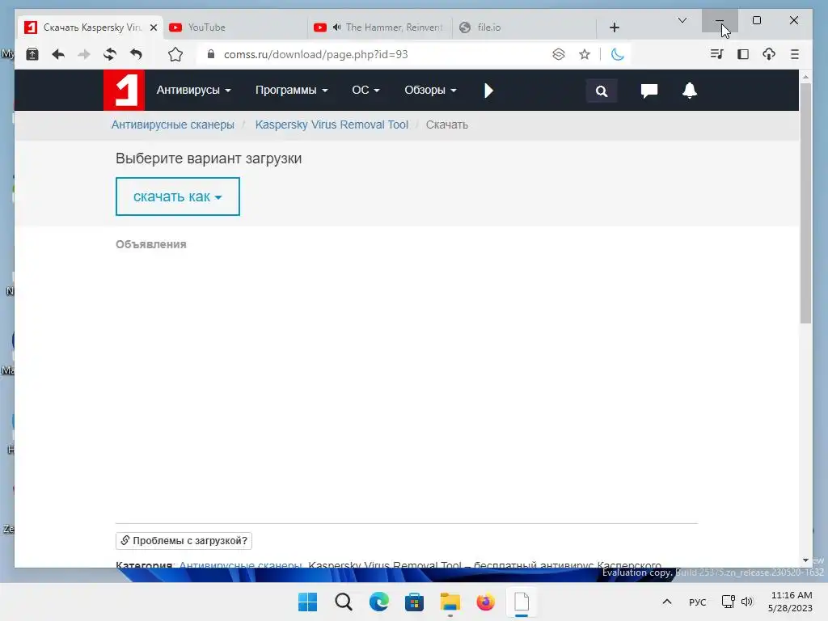Click the scrollbar up arrow
This screenshot has height=621, width=828.
point(805,77)
